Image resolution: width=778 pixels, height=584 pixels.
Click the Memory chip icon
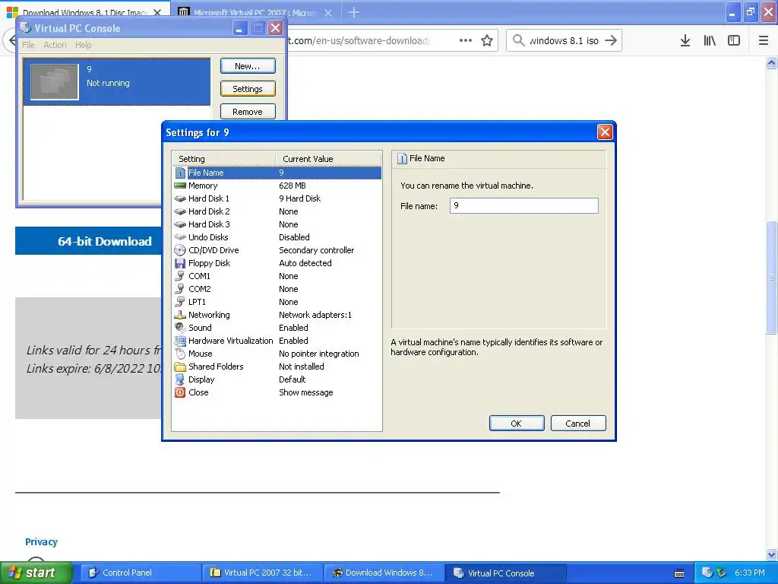[x=180, y=186]
